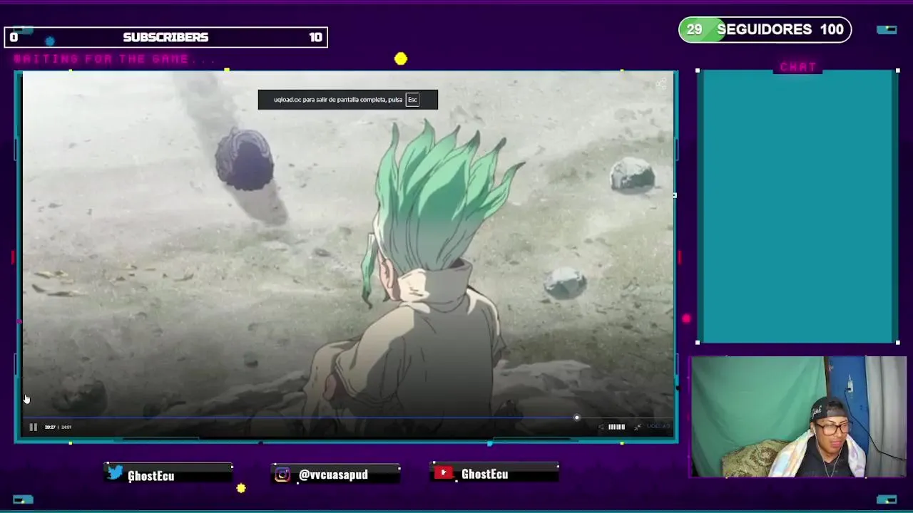Image resolution: width=913 pixels, height=513 pixels.
Task: Click the Esc key hint in fullscreen notice
Action: [412, 100]
